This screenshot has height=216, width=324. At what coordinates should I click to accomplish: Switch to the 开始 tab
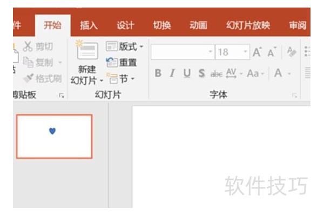(52, 25)
